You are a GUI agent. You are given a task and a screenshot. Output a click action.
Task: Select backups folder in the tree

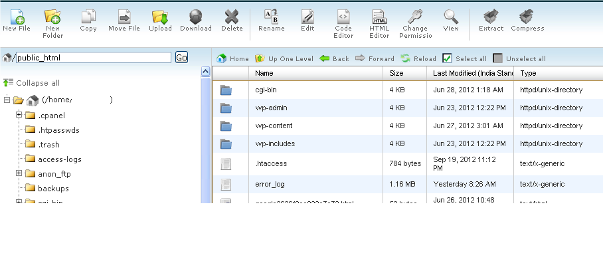click(x=53, y=189)
